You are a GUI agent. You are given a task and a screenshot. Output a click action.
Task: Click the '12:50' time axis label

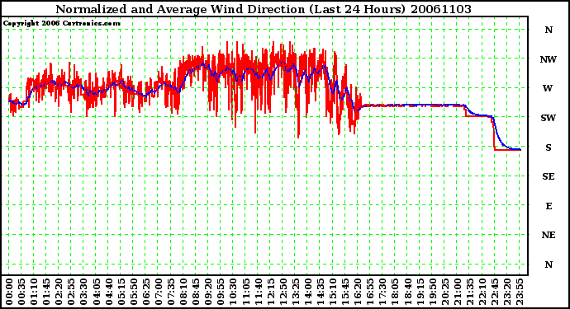(x=283, y=292)
